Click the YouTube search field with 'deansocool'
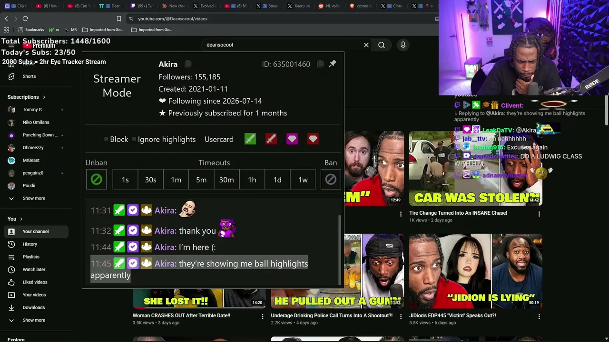Screen dimensions: 609x342 (281, 45)
